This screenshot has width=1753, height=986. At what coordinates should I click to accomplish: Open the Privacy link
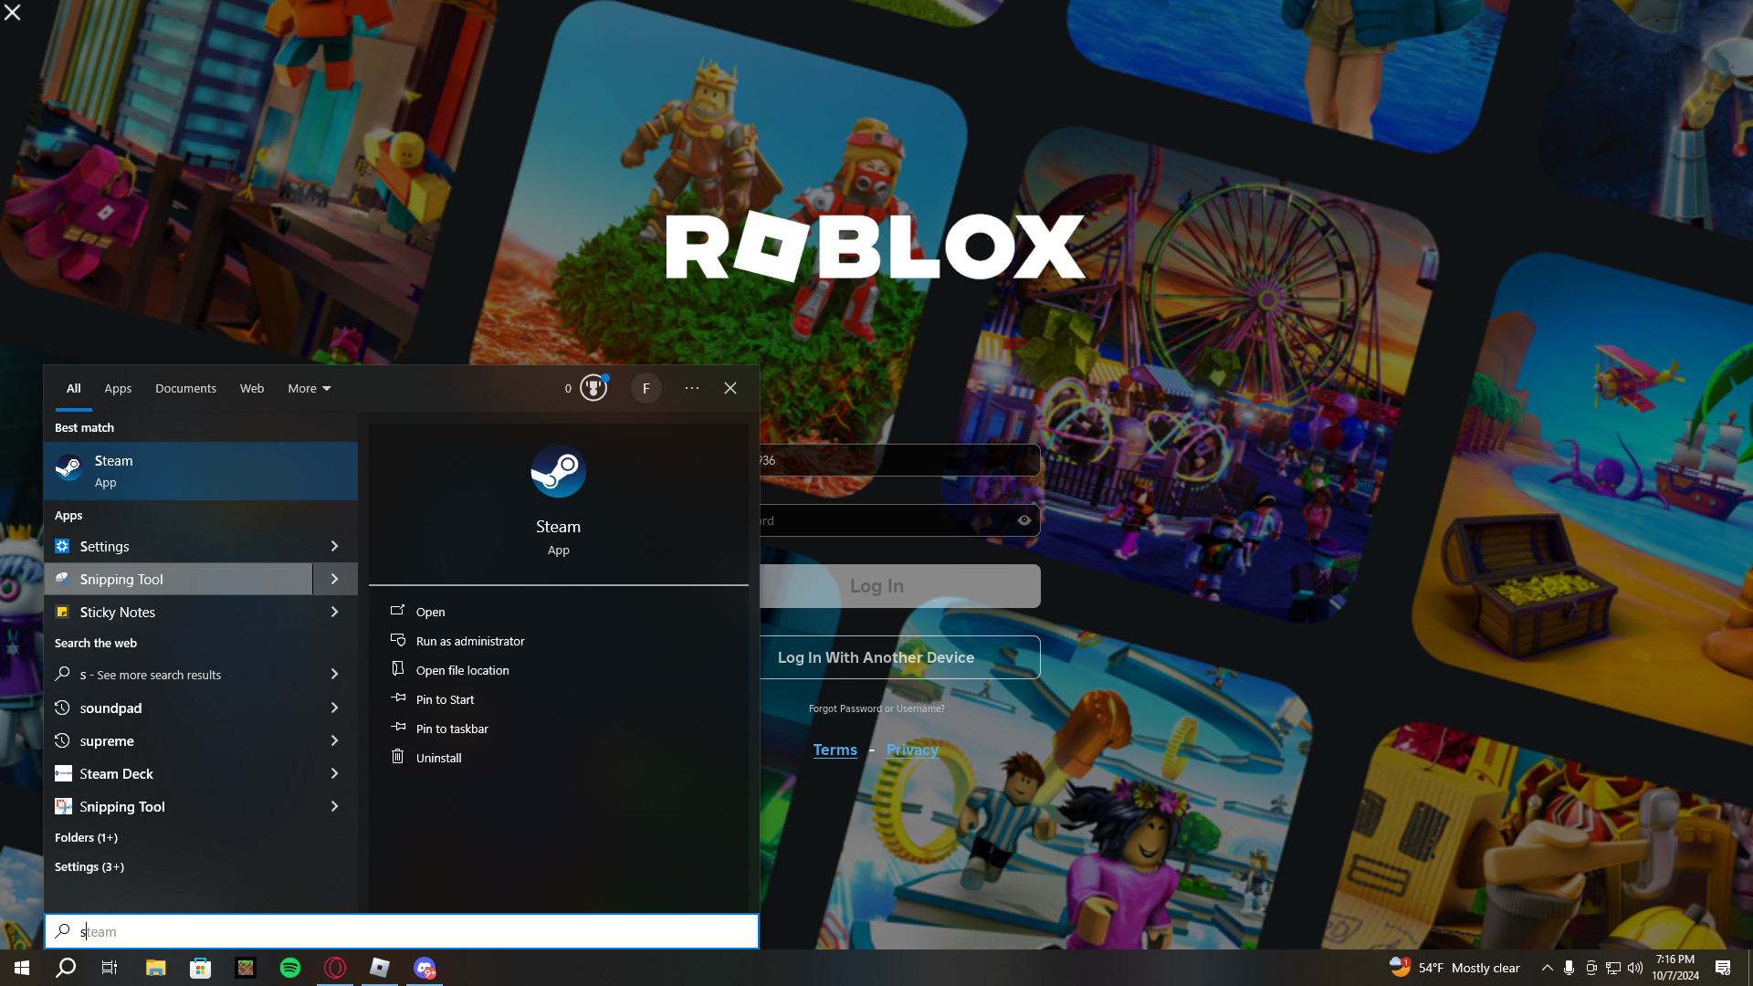911,750
